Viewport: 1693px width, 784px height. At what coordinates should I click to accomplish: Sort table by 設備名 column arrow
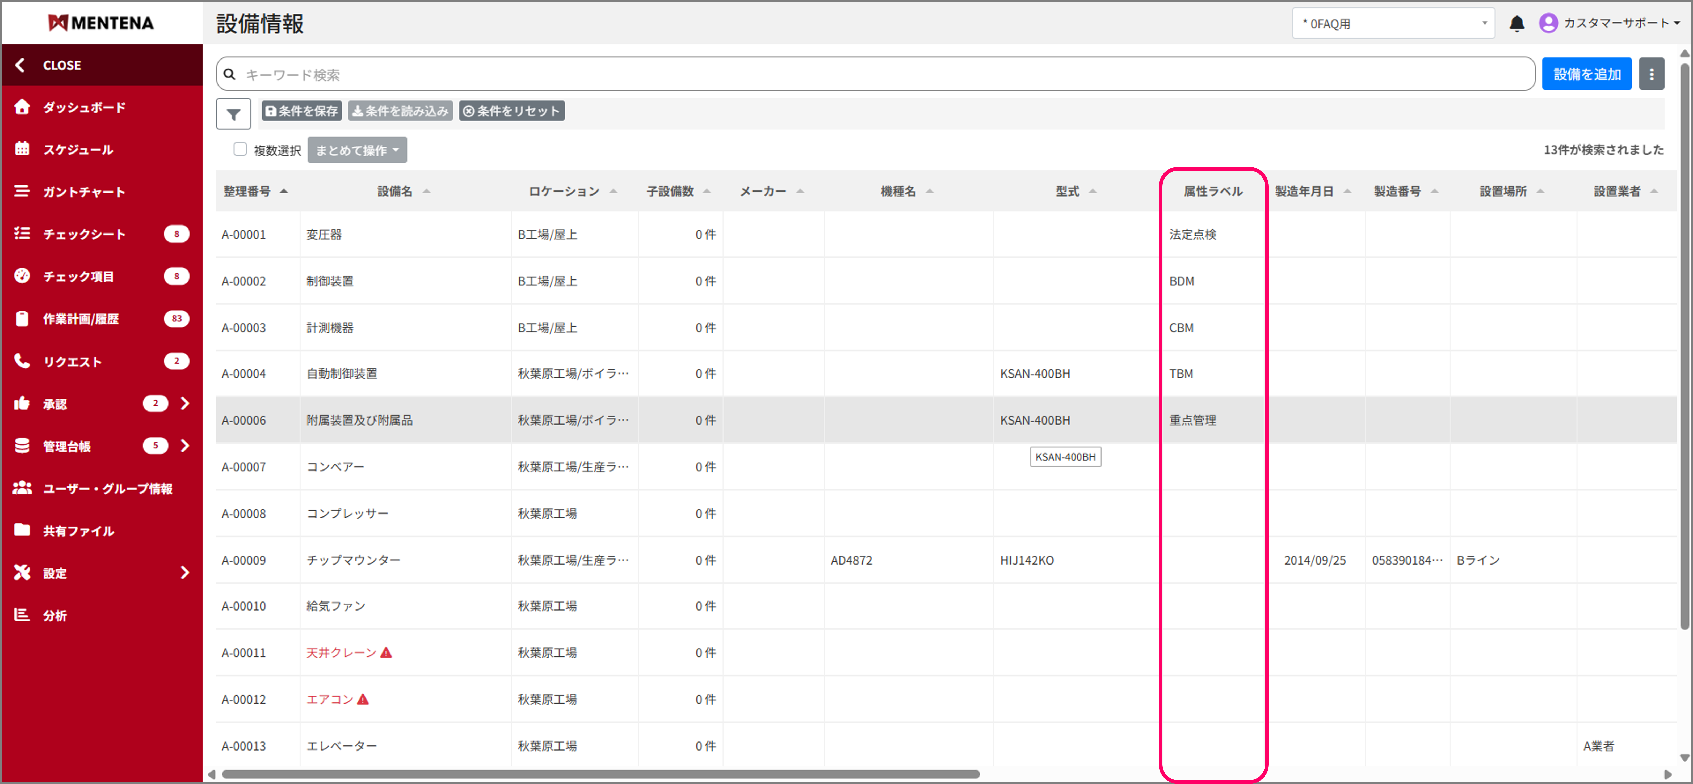pyautogui.click(x=427, y=191)
